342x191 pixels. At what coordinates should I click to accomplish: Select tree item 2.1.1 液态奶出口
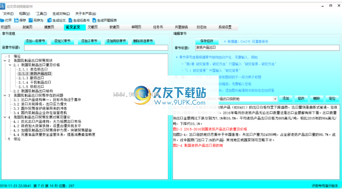(33, 69)
